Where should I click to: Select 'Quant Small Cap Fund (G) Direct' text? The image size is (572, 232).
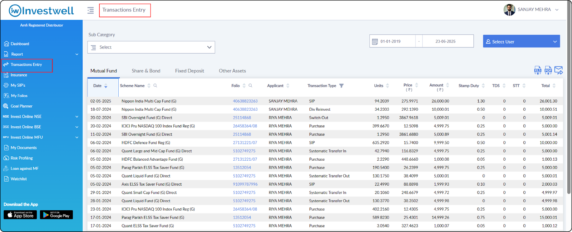pyautogui.click(x=149, y=193)
